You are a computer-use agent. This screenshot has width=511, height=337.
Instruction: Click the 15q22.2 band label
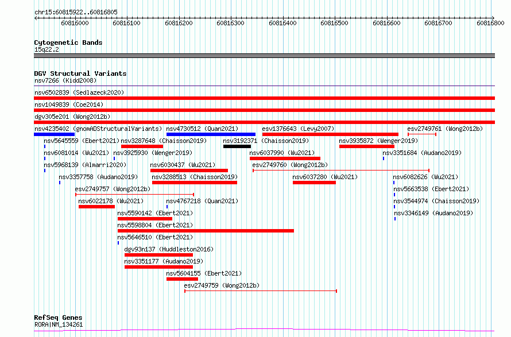tap(47, 49)
